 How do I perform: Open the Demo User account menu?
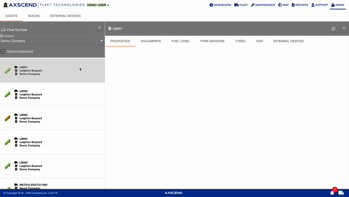click(98, 5)
